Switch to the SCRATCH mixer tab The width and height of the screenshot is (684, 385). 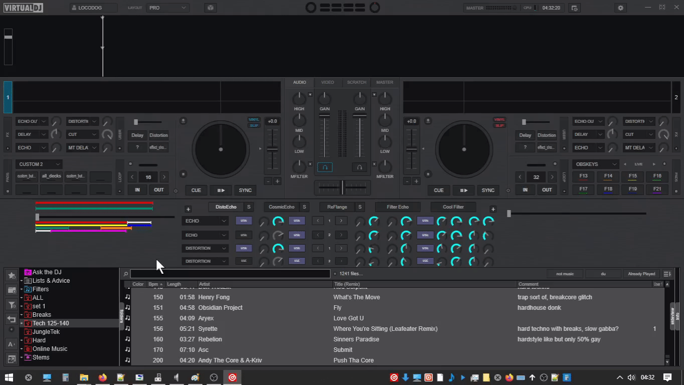(x=357, y=82)
